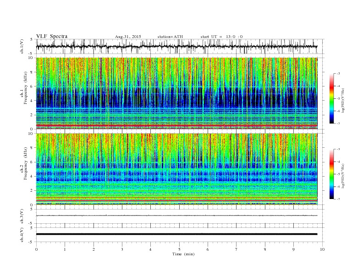Click inside the ch.1 spectrogram panel
The width and height of the screenshot is (363, 280).
pos(176,93)
